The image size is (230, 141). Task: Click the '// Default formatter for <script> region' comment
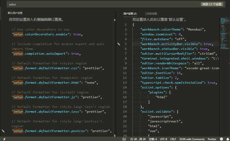coord(50,92)
